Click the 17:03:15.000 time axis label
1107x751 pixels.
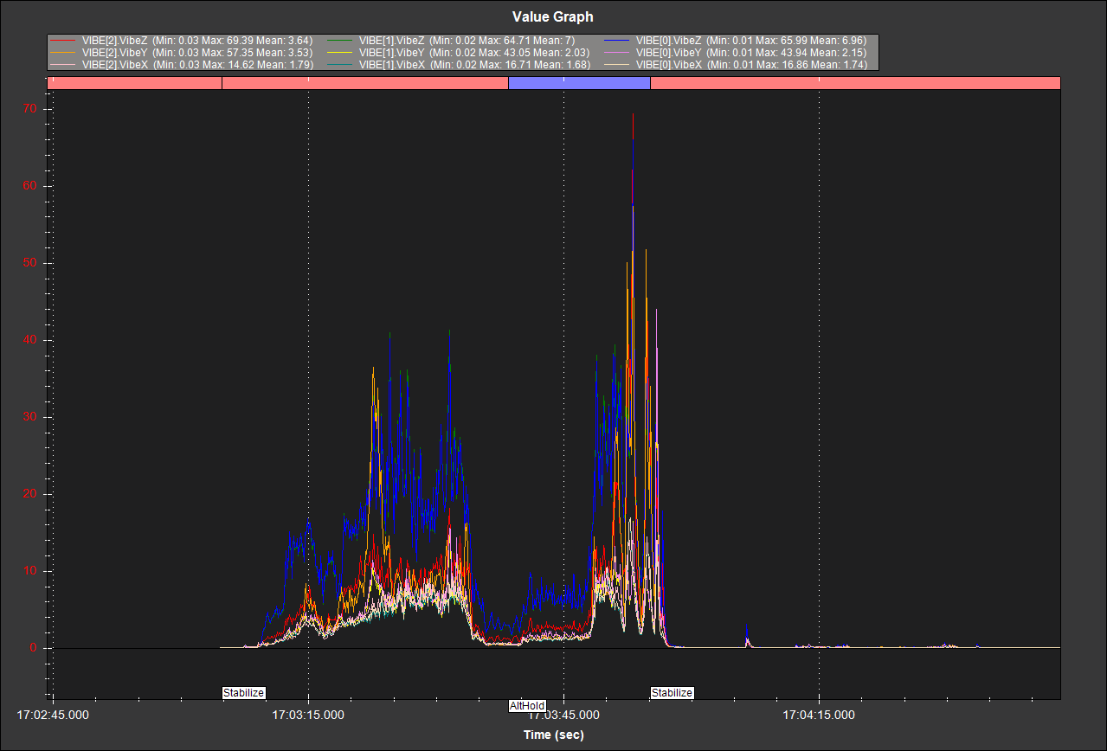point(308,715)
